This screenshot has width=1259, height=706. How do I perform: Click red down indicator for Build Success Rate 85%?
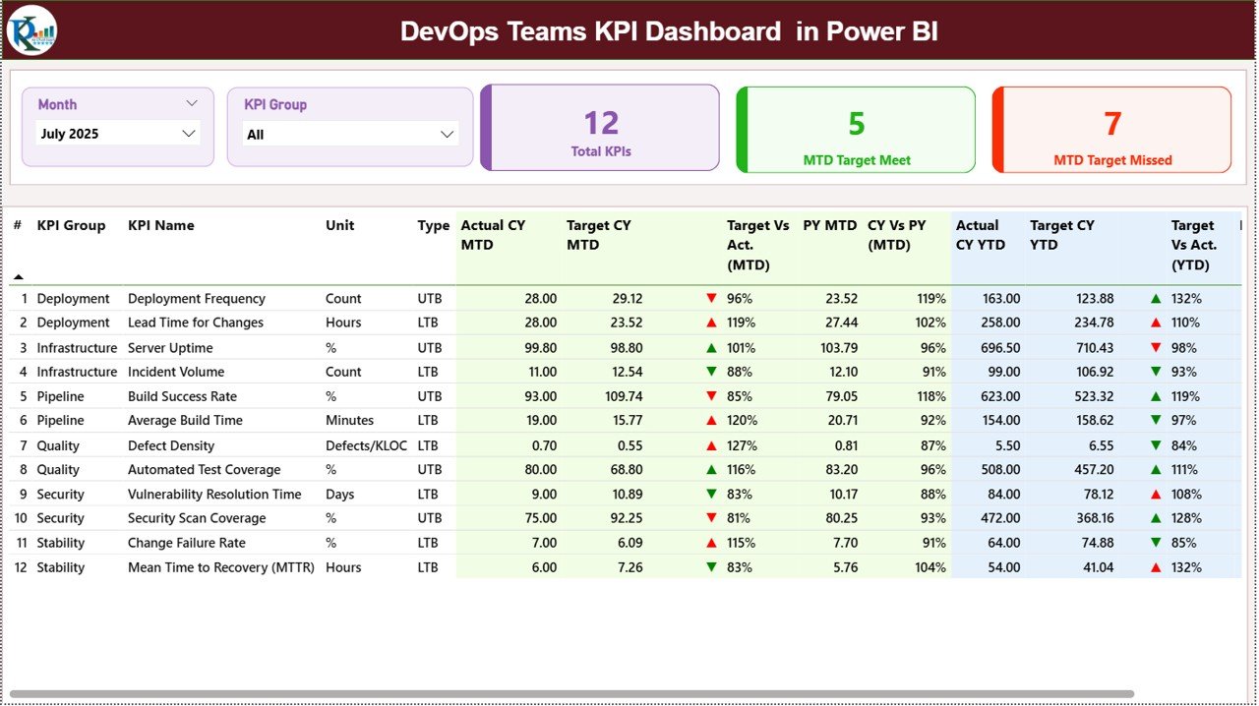(x=710, y=395)
